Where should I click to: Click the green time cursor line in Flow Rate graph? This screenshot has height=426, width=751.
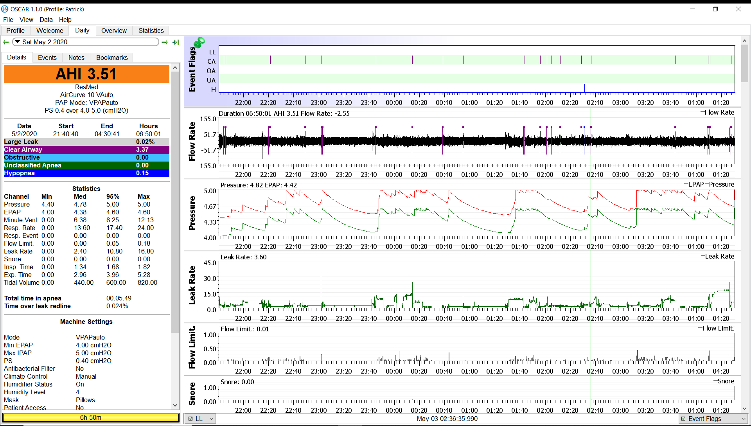point(591,141)
